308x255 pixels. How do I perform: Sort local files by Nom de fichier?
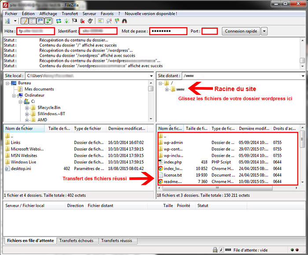coord(24,128)
